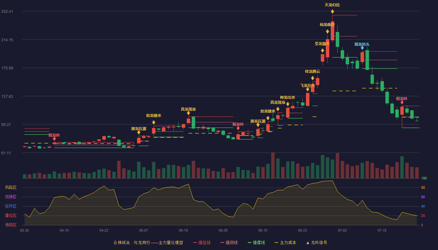This screenshot has height=250, width=438.
Task: Click the purple 60 indicator scale label
Action: pos(423,197)
